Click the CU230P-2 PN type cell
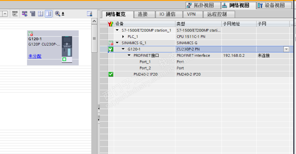The height and width of the screenshot is (154, 296). coord(198,49)
